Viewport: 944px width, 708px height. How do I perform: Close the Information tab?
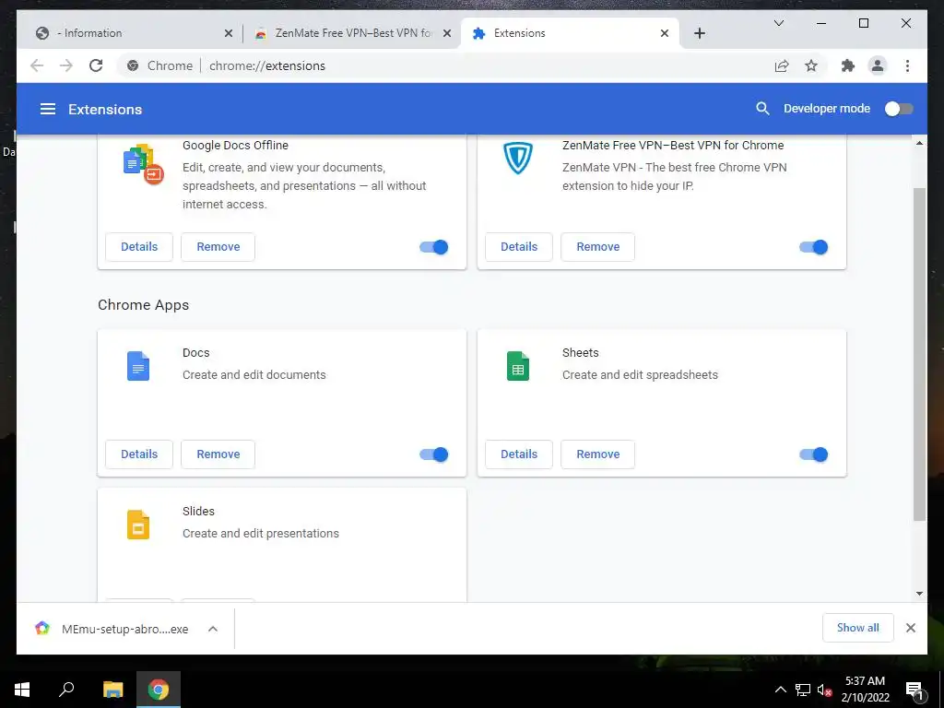229,34
